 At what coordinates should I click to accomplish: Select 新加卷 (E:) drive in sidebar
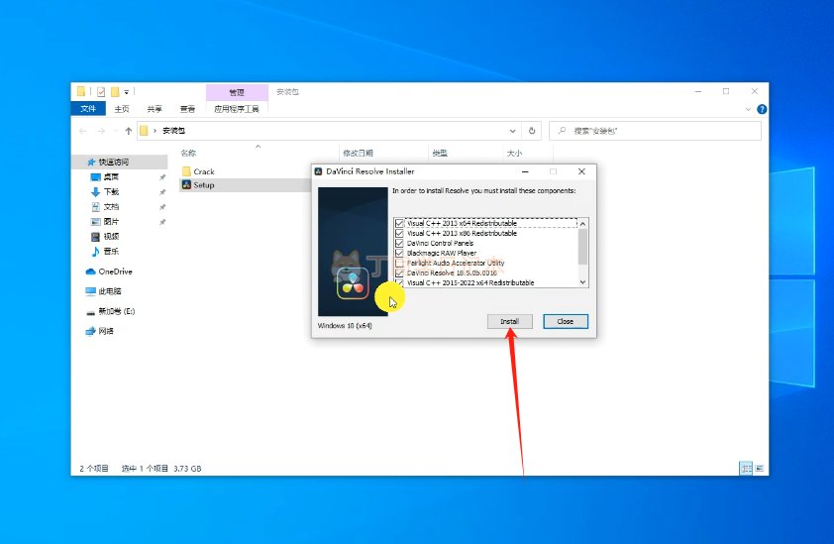click(x=111, y=311)
